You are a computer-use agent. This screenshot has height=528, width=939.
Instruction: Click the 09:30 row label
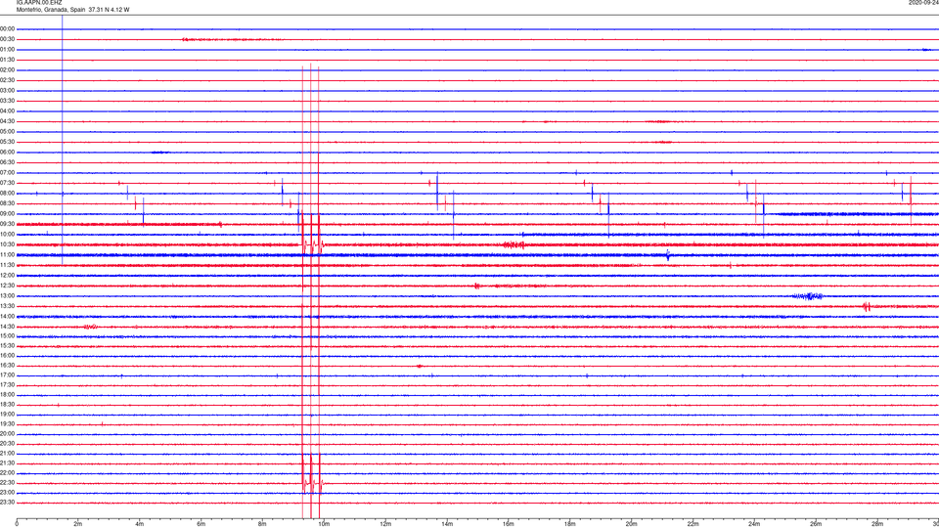click(x=8, y=224)
